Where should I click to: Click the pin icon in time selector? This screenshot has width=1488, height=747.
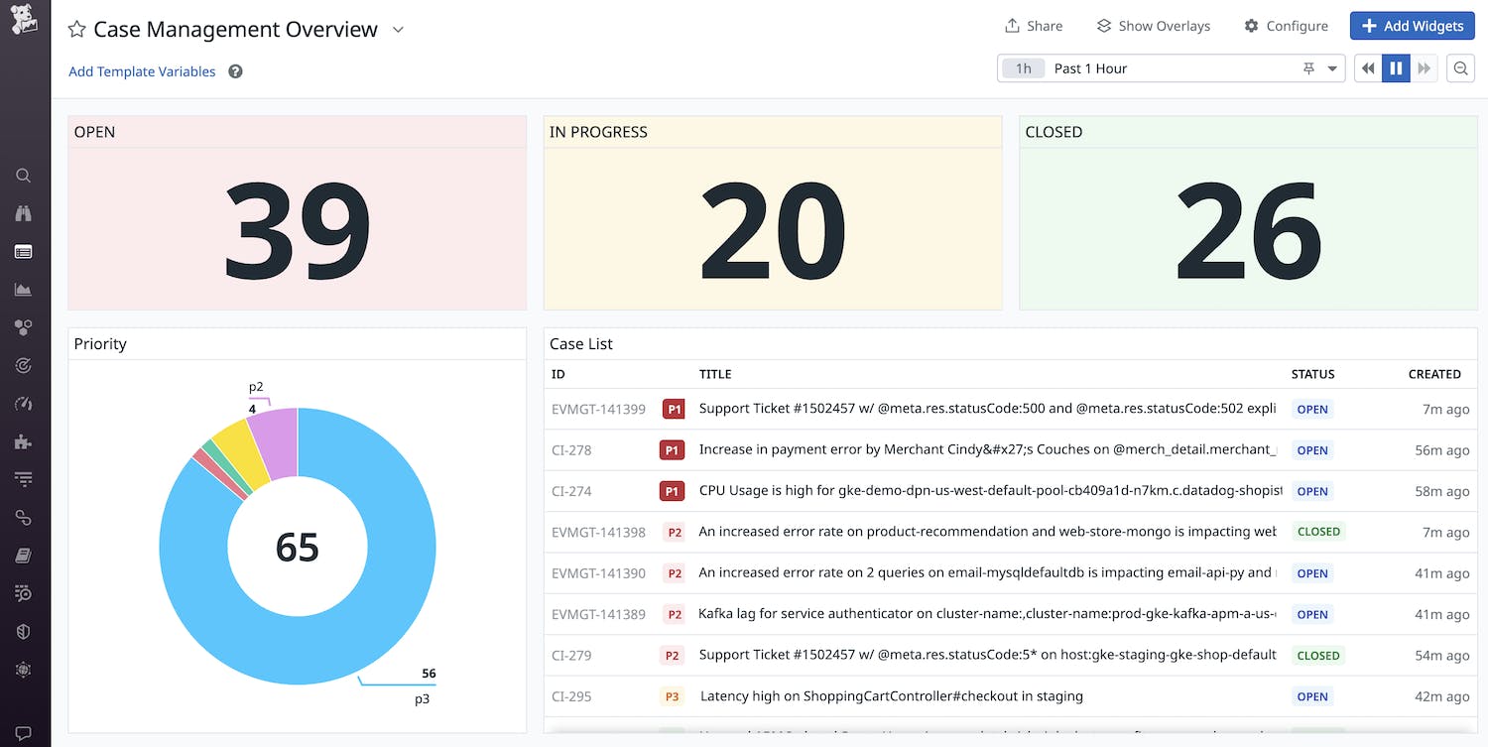coord(1308,68)
